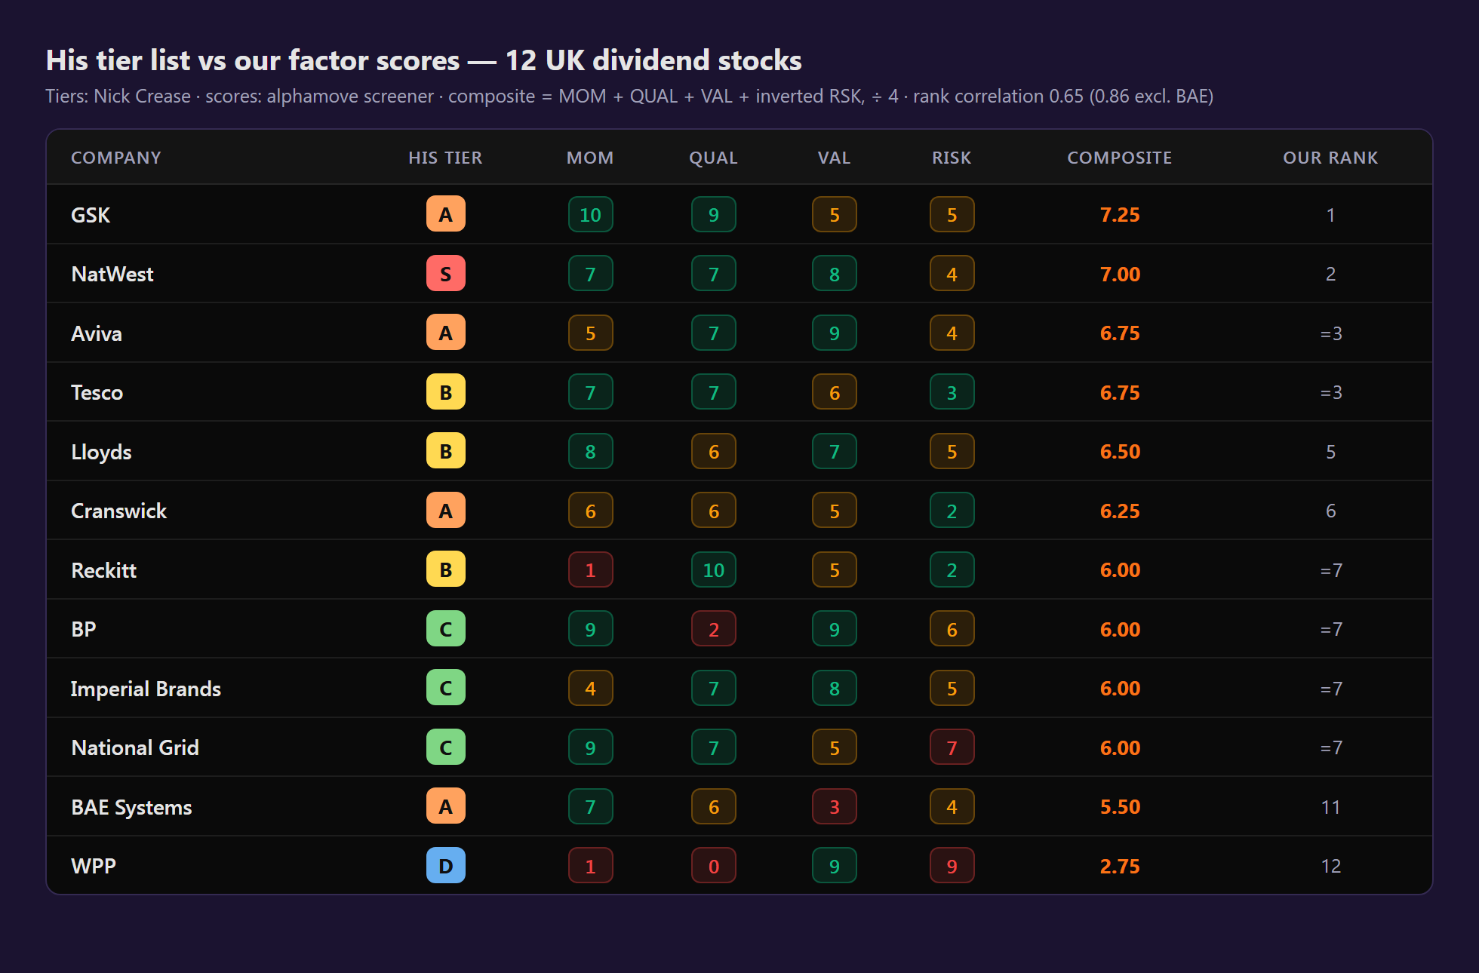
Task: Click WPP's quality score 0 chip
Action: coord(713,866)
